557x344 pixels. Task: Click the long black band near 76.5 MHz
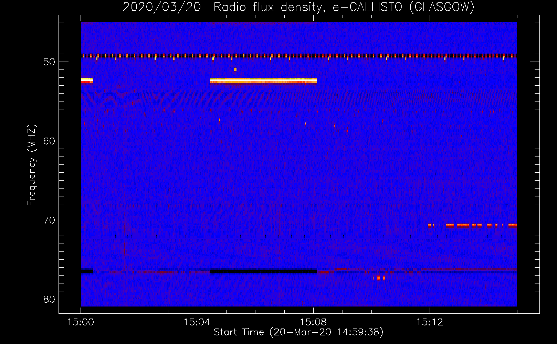[x=264, y=271]
